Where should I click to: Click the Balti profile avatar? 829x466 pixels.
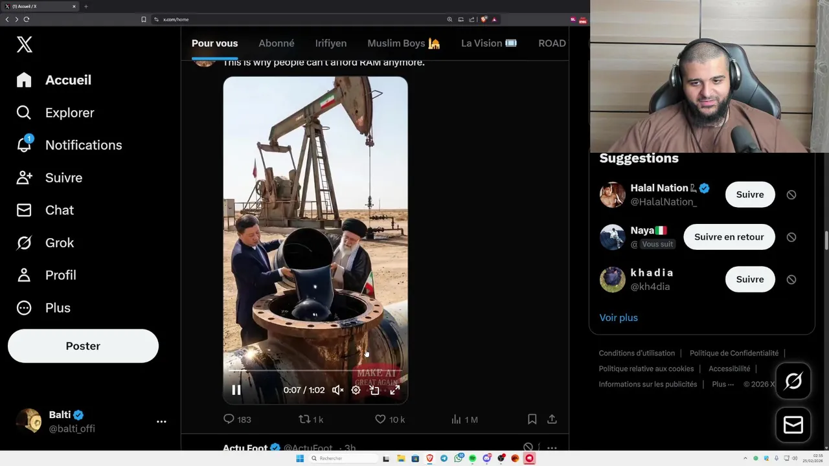(x=28, y=421)
